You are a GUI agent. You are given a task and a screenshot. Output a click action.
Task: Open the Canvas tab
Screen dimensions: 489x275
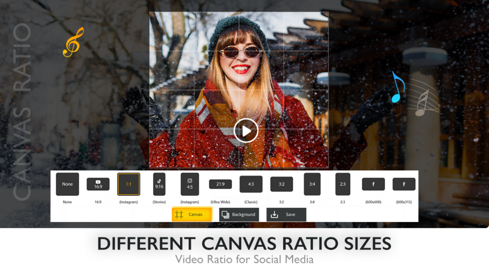tap(191, 215)
